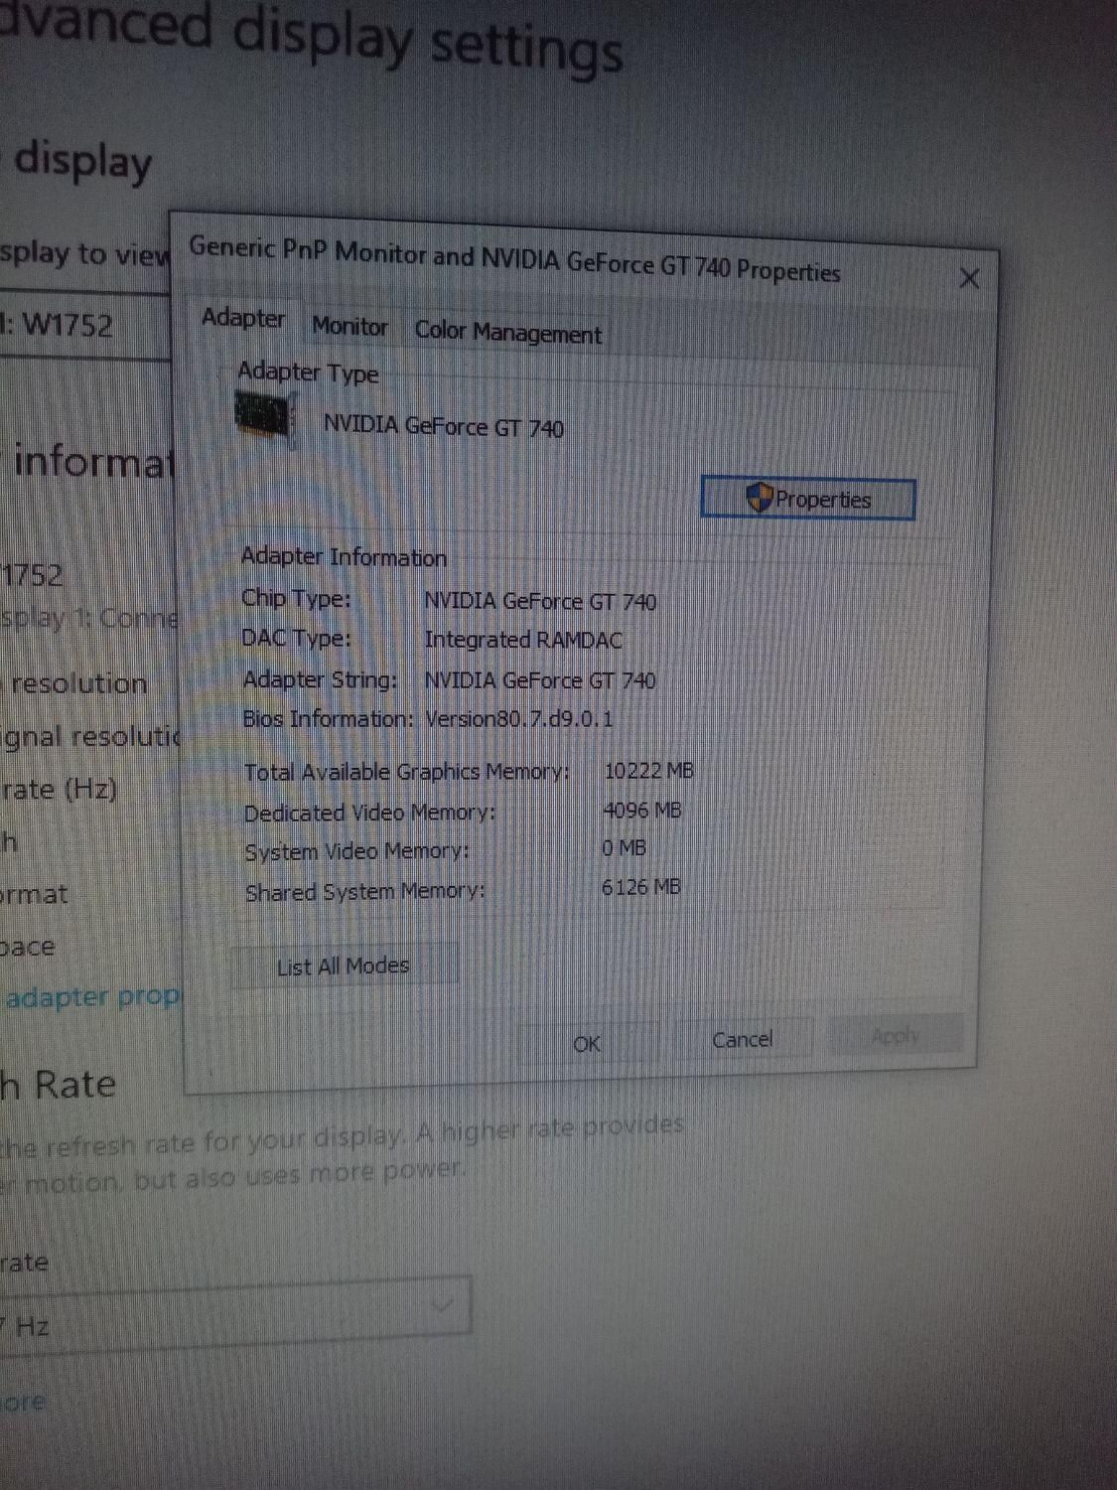Click the Total Available Graphics Memory label
This screenshot has height=1490, width=1117.
407,772
